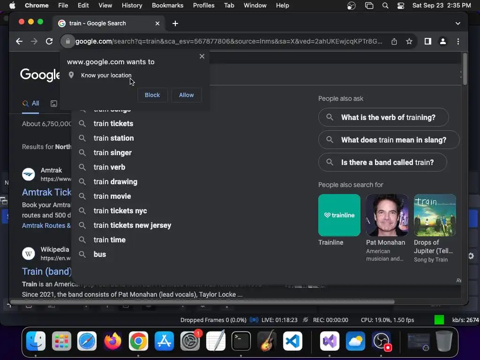Click the address bar URL
The width and height of the screenshot is (480, 360).
click(229, 41)
